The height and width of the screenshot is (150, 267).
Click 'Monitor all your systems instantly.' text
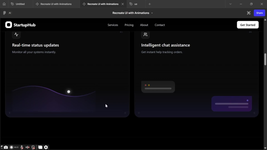tap(34, 52)
